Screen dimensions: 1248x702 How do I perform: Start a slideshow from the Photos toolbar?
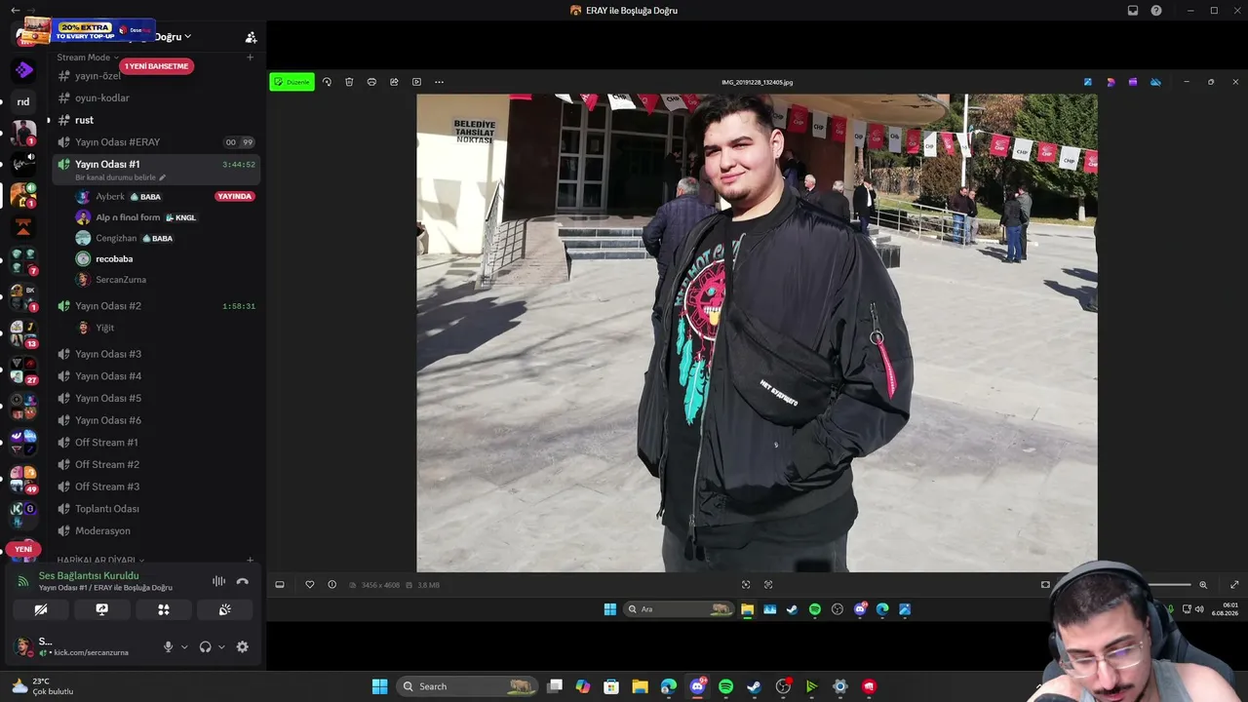click(x=416, y=82)
